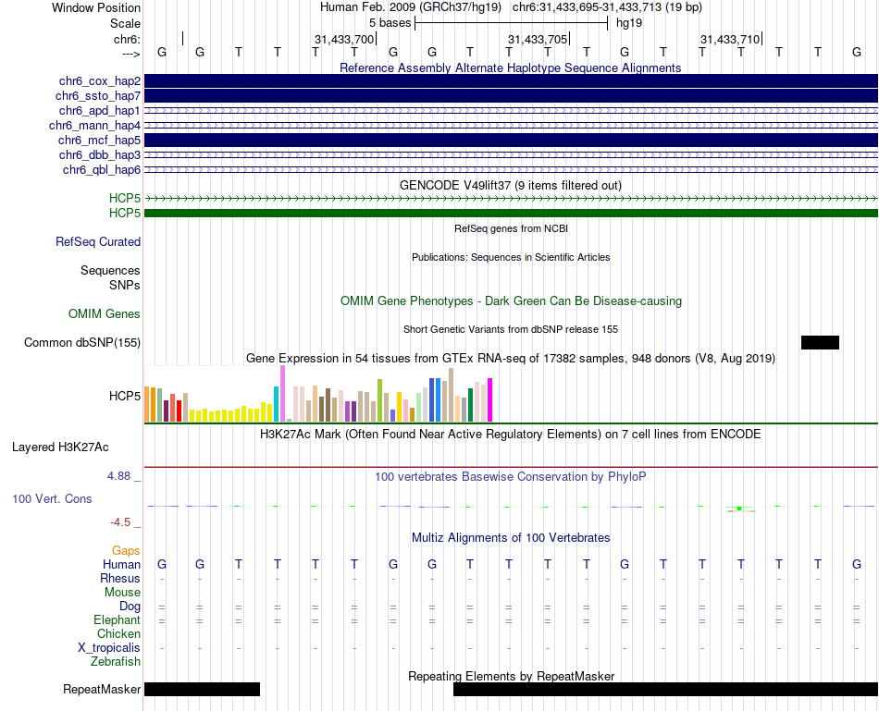This screenshot has width=879, height=711.
Task: Click Short Genetic Variants from dbSNP title
Action: pos(511,329)
